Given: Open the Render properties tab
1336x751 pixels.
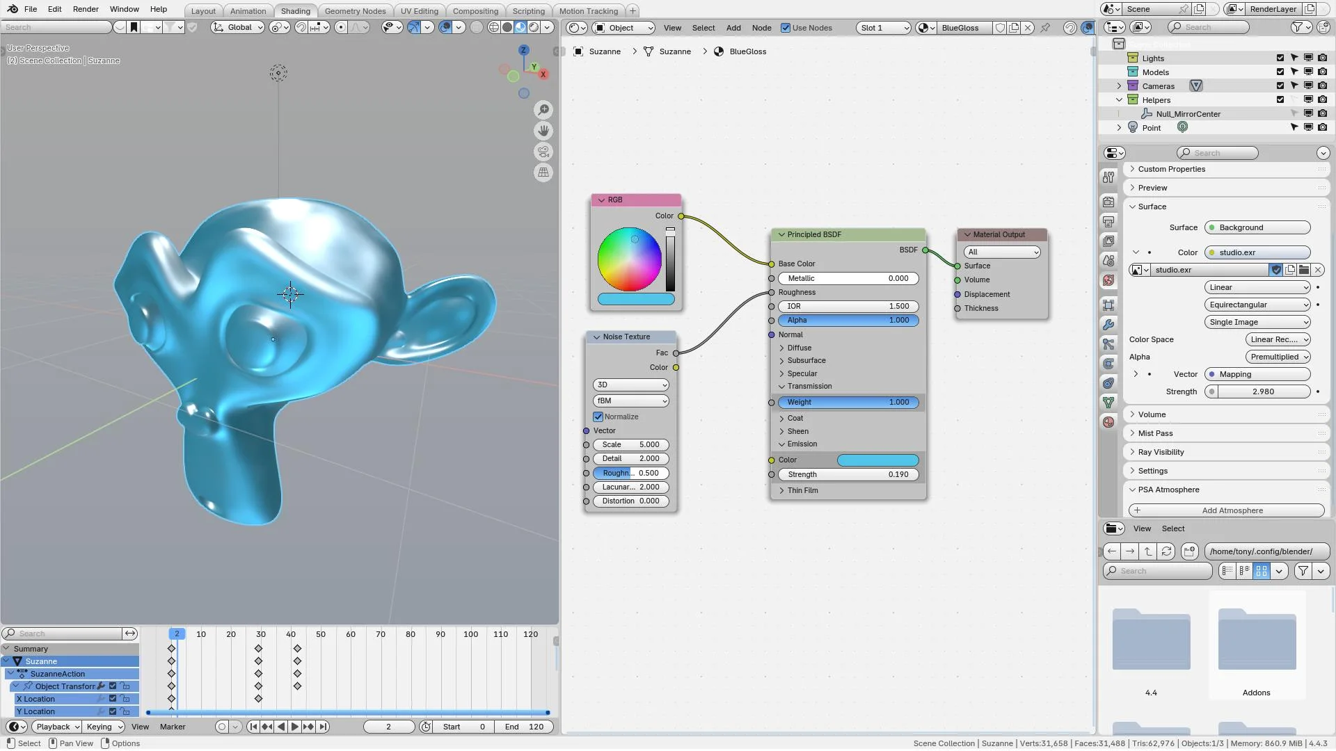Looking at the screenshot, I should (1108, 202).
